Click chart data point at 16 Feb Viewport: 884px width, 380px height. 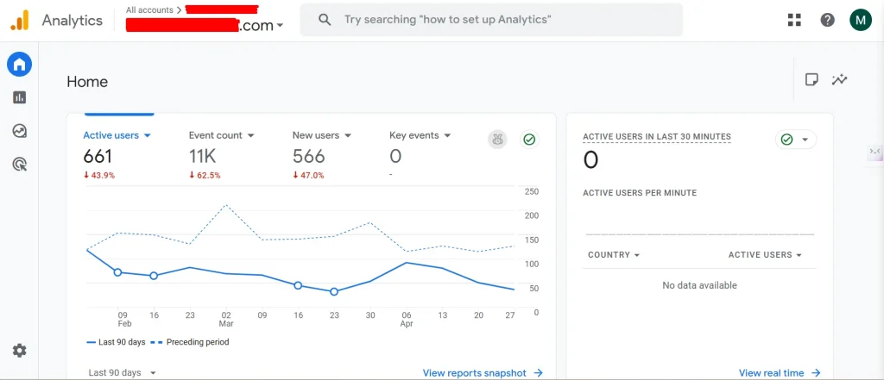[x=154, y=276]
